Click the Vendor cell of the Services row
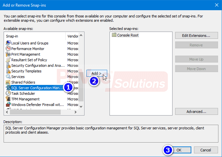 click(x=73, y=77)
